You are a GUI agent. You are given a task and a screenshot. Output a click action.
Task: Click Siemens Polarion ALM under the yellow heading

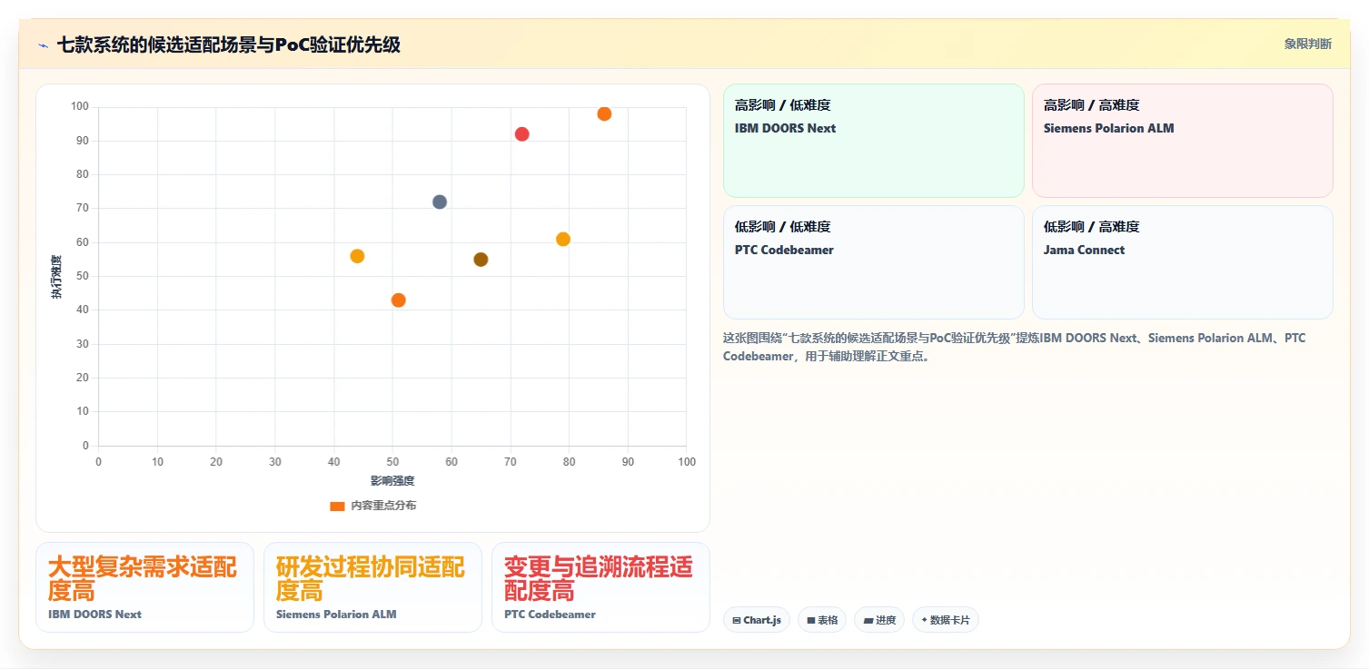pos(336,615)
